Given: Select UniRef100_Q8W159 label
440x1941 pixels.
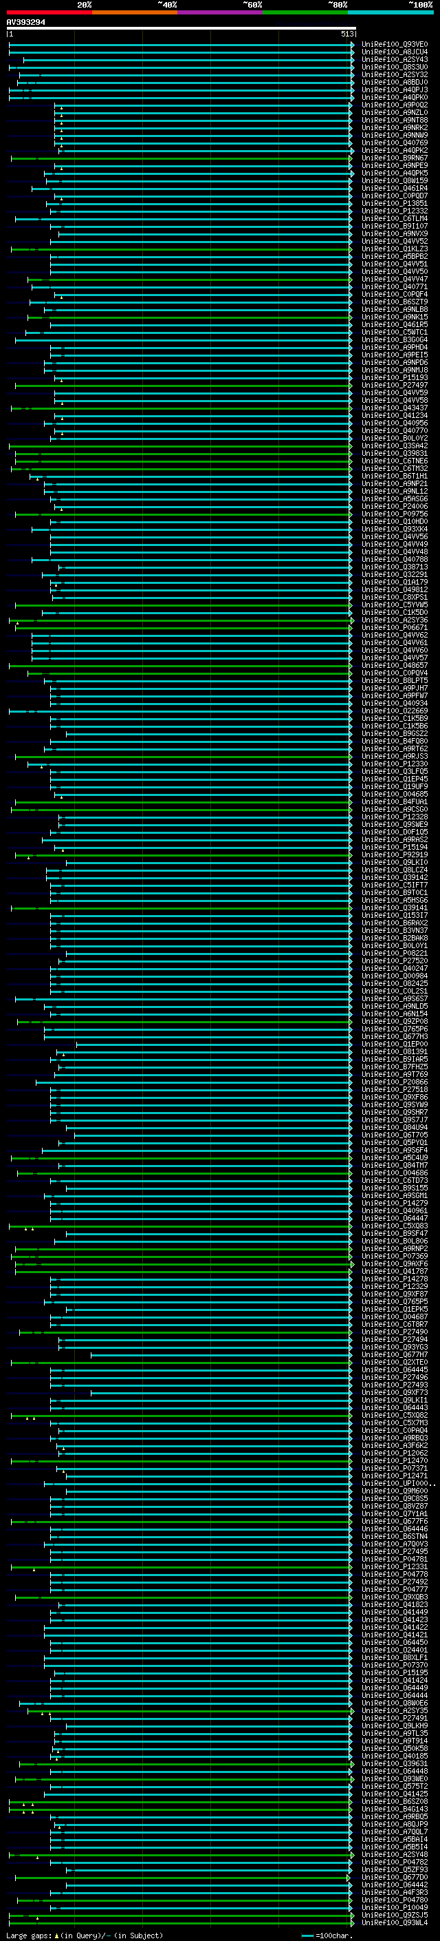Looking at the screenshot, I should pos(395,181).
